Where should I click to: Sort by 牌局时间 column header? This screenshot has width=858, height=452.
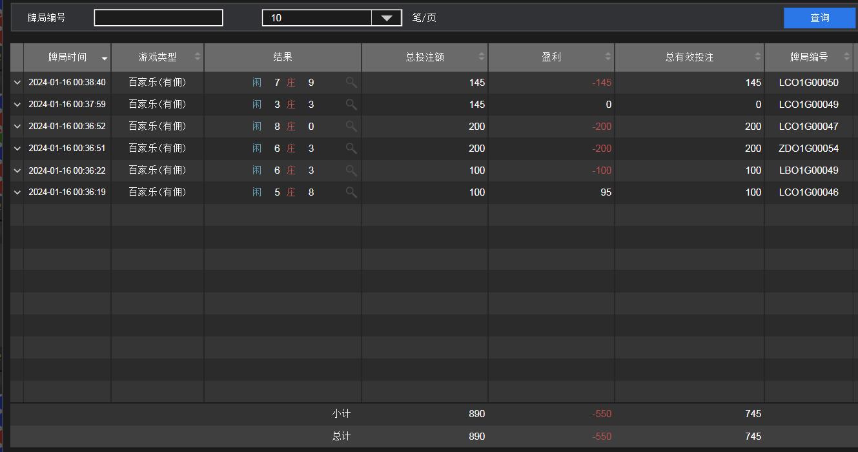[67, 57]
